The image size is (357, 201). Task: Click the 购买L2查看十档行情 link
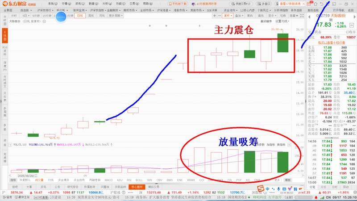331,42
